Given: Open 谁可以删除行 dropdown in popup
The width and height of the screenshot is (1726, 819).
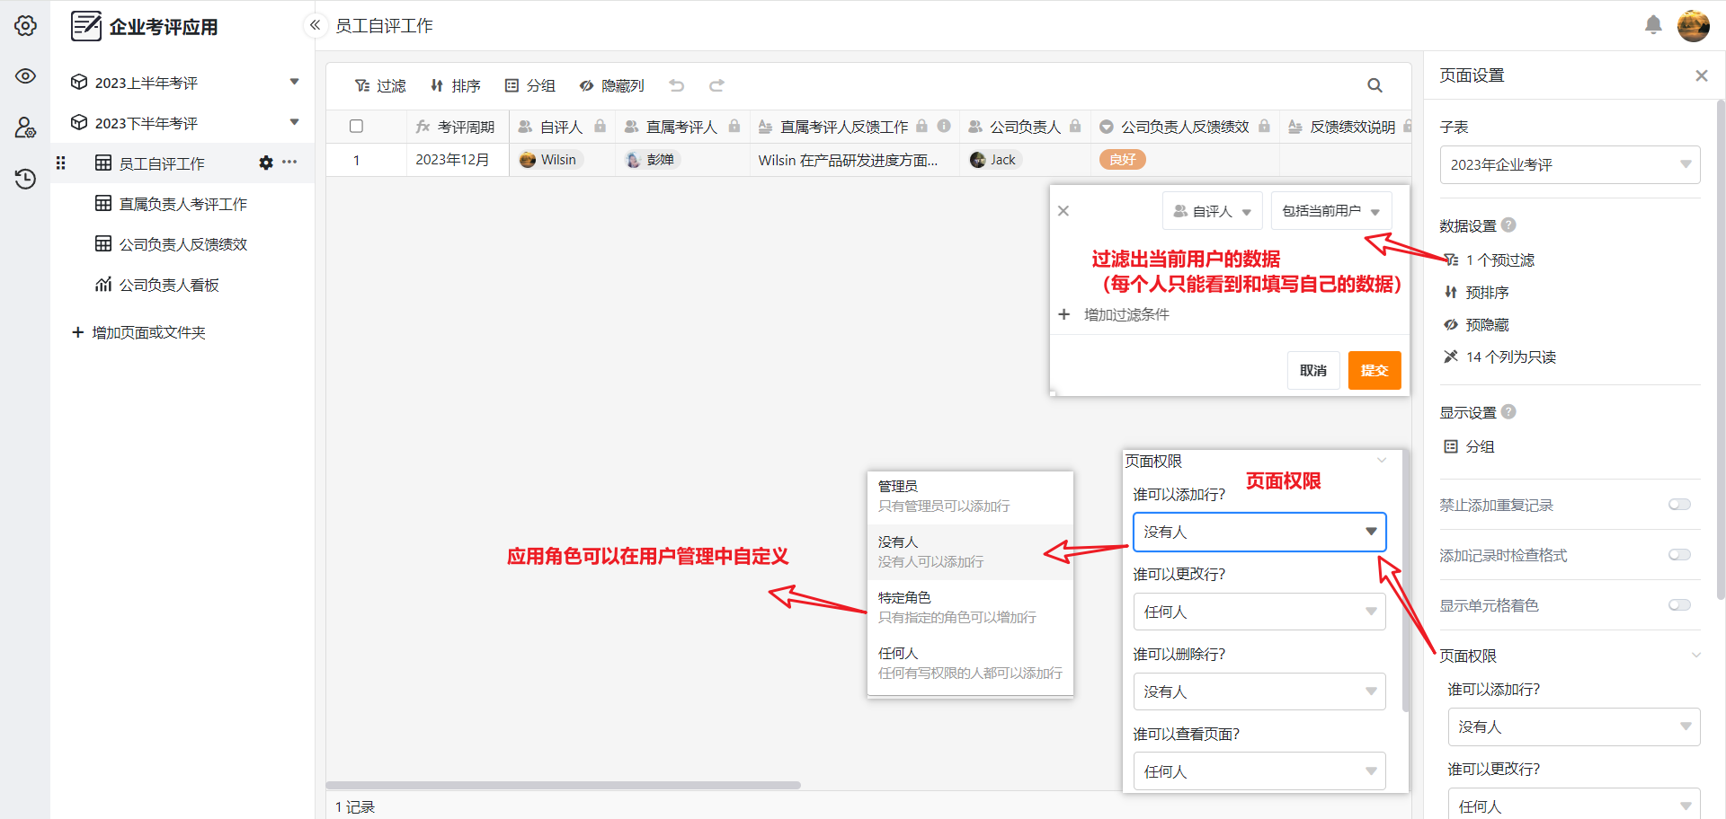Looking at the screenshot, I should pos(1259,691).
